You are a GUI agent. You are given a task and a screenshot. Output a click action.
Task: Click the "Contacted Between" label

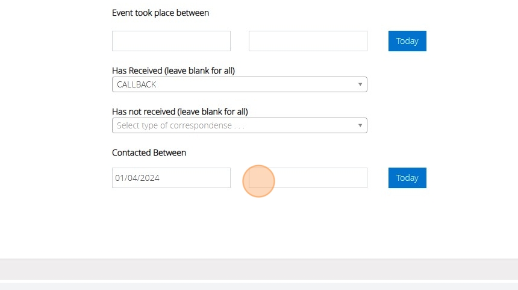coord(149,153)
